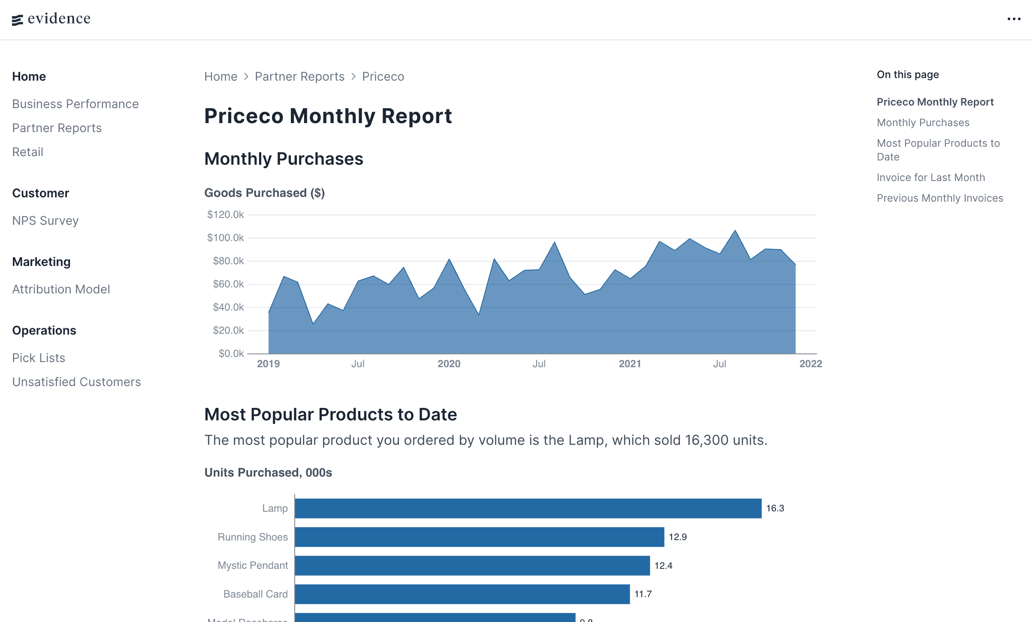Jump to Invoice for Last Month
Image resolution: width=1033 pixels, height=622 pixels.
pyautogui.click(x=930, y=178)
